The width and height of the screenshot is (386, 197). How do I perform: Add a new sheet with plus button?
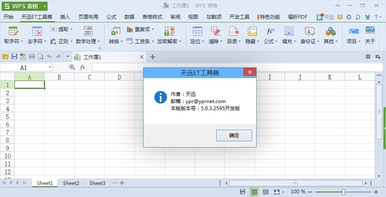click(121, 183)
